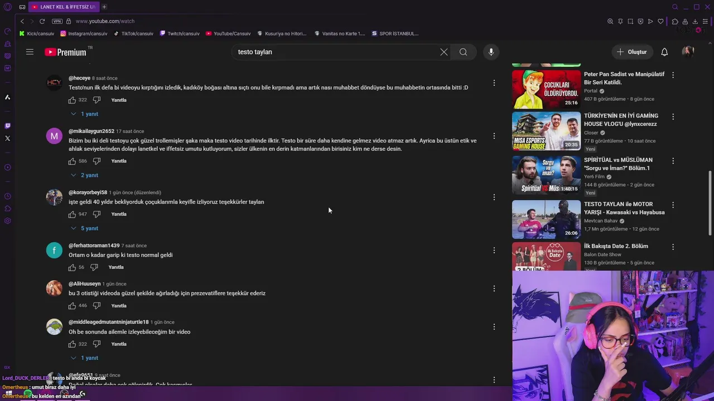This screenshot has width=714, height=401.
Task: Dislike the @heceye comment
Action: coord(97,100)
